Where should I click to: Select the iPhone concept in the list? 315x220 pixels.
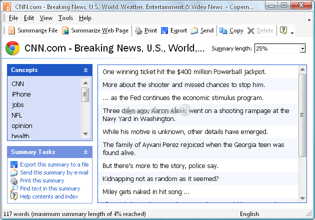pyautogui.click(x=21, y=94)
